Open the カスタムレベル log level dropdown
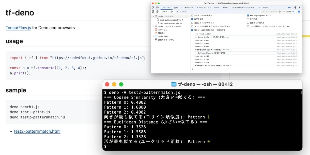This screenshot has width=310, height=155. coord(269,11)
